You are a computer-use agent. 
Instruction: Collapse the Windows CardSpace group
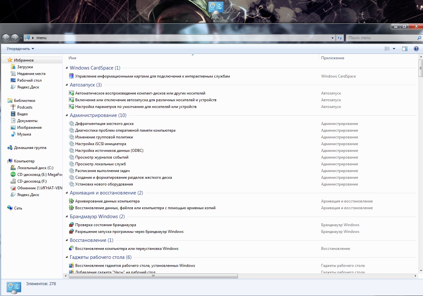click(67, 68)
